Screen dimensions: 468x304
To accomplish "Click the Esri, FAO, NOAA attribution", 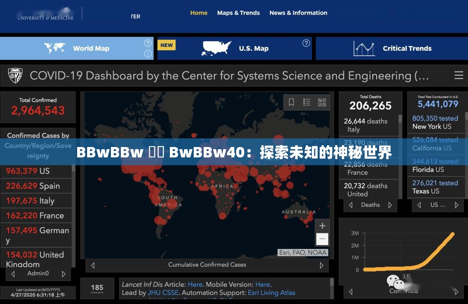I will click(302, 253).
